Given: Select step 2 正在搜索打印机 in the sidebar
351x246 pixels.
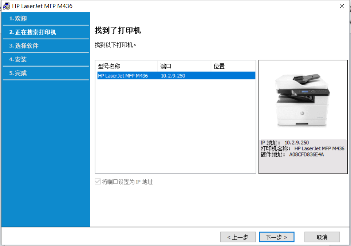Looking at the screenshot, I should pos(33,32).
